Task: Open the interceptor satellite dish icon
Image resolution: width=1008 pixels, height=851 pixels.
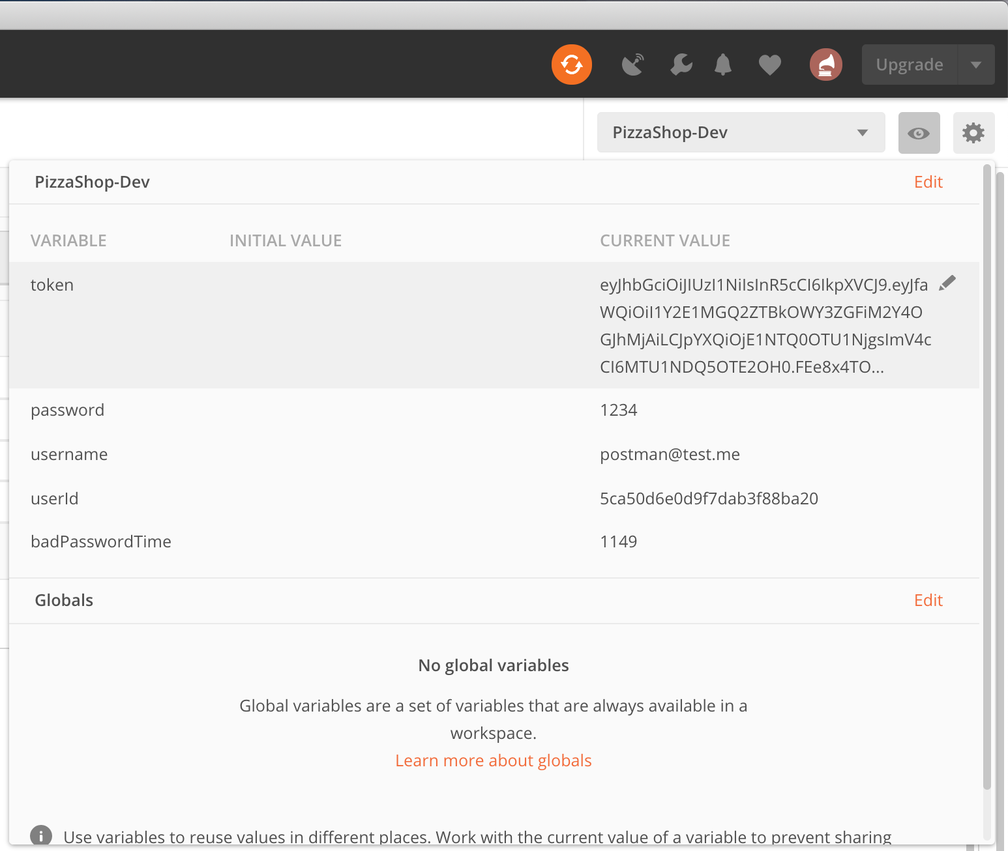Action: (x=633, y=65)
